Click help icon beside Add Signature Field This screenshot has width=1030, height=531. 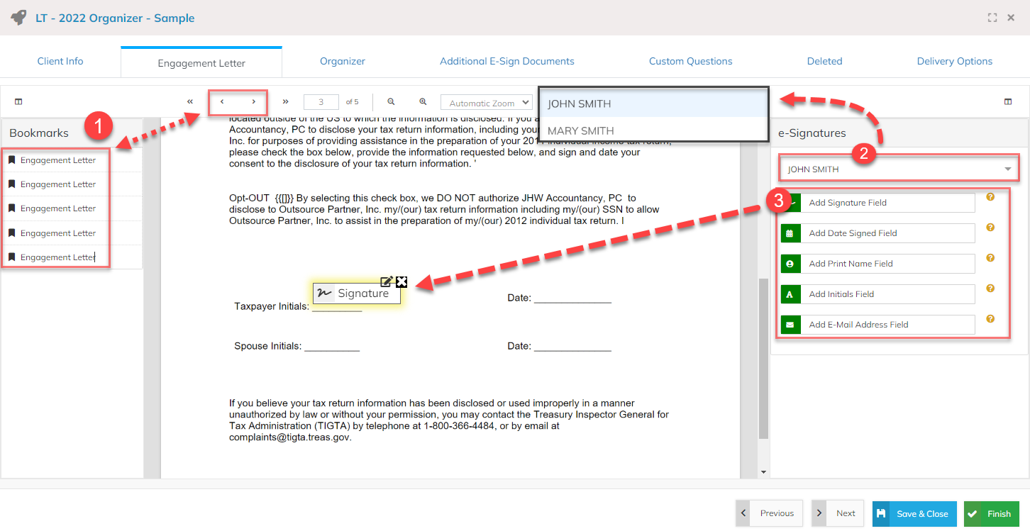point(990,197)
